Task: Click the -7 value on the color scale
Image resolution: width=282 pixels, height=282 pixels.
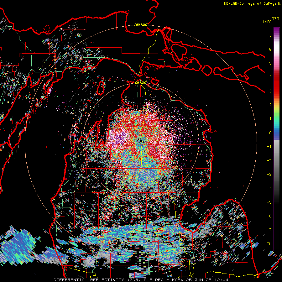Action: point(269,230)
